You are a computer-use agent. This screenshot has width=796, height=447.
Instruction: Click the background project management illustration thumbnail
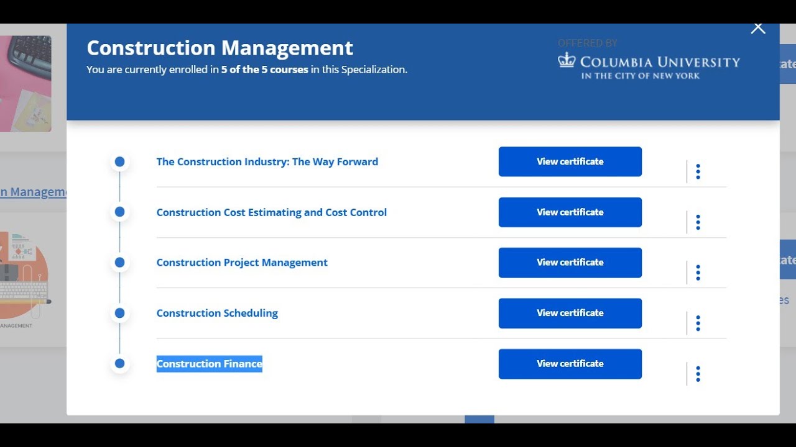pos(25,279)
